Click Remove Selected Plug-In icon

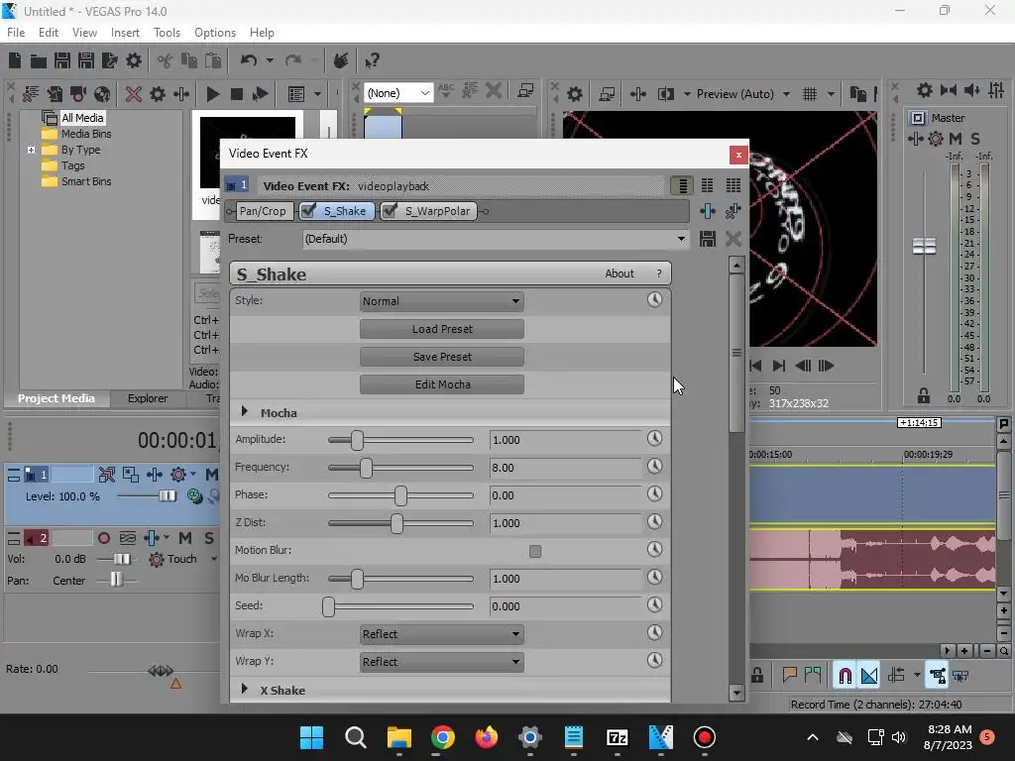point(733,211)
